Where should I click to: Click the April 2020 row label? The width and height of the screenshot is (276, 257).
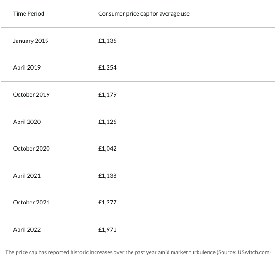(27, 122)
